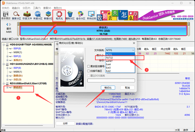Select 移动(E:) partition in tree
The height and width of the screenshot is (132, 195).
pos(18,87)
